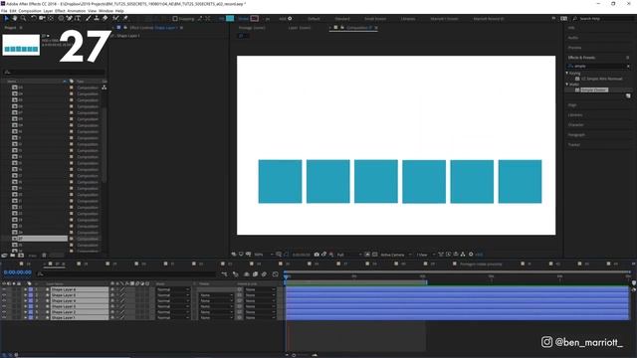Expand Shape Layer 1 properties twirl arrow
Screen dimensions: 637x358
click(x=26, y=318)
